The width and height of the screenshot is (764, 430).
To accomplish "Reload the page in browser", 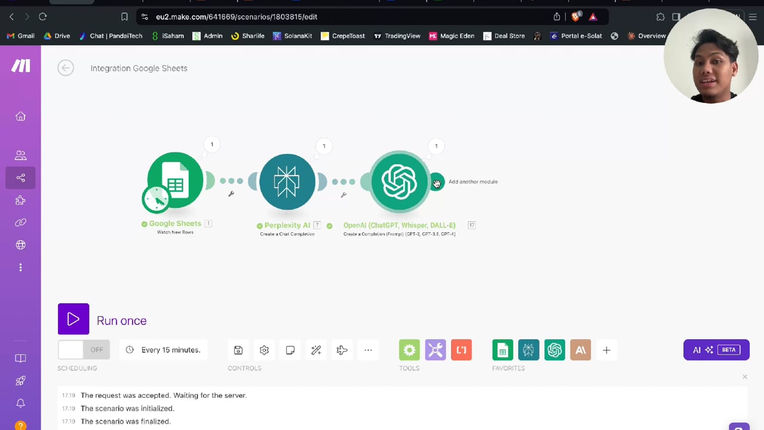I will [43, 17].
